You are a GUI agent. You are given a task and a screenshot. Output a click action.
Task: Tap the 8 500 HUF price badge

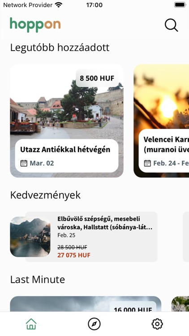coord(97,78)
